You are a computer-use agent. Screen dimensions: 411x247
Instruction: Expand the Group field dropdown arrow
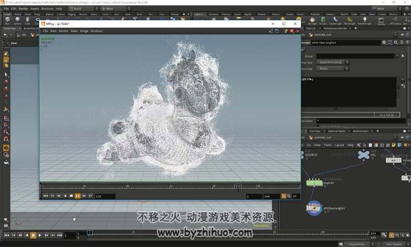(x=397, y=56)
